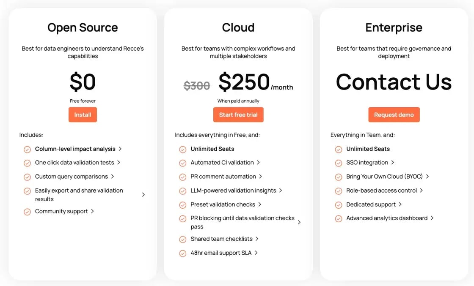Open the Preset validation checks feature link
Image resolution: width=474 pixels, height=286 pixels.
[223, 204]
